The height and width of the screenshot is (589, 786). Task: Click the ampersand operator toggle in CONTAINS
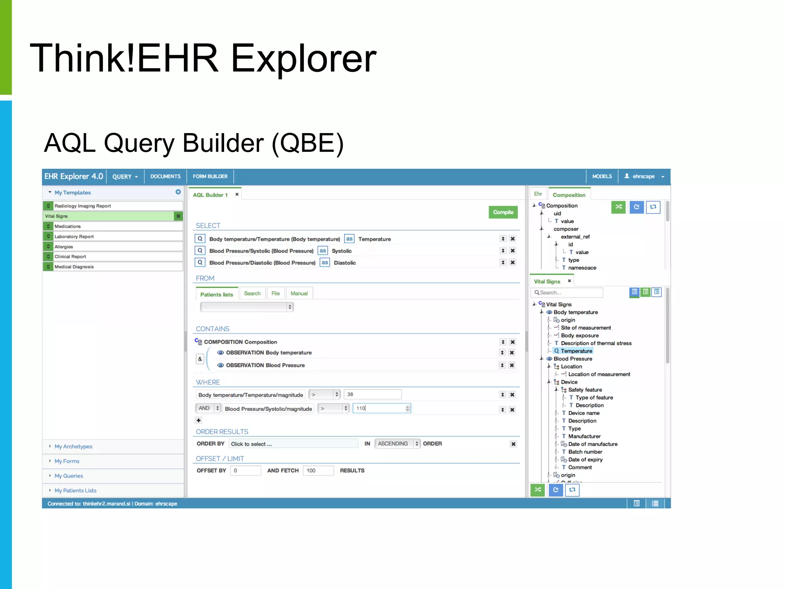pyautogui.click(x=200, y=359)
